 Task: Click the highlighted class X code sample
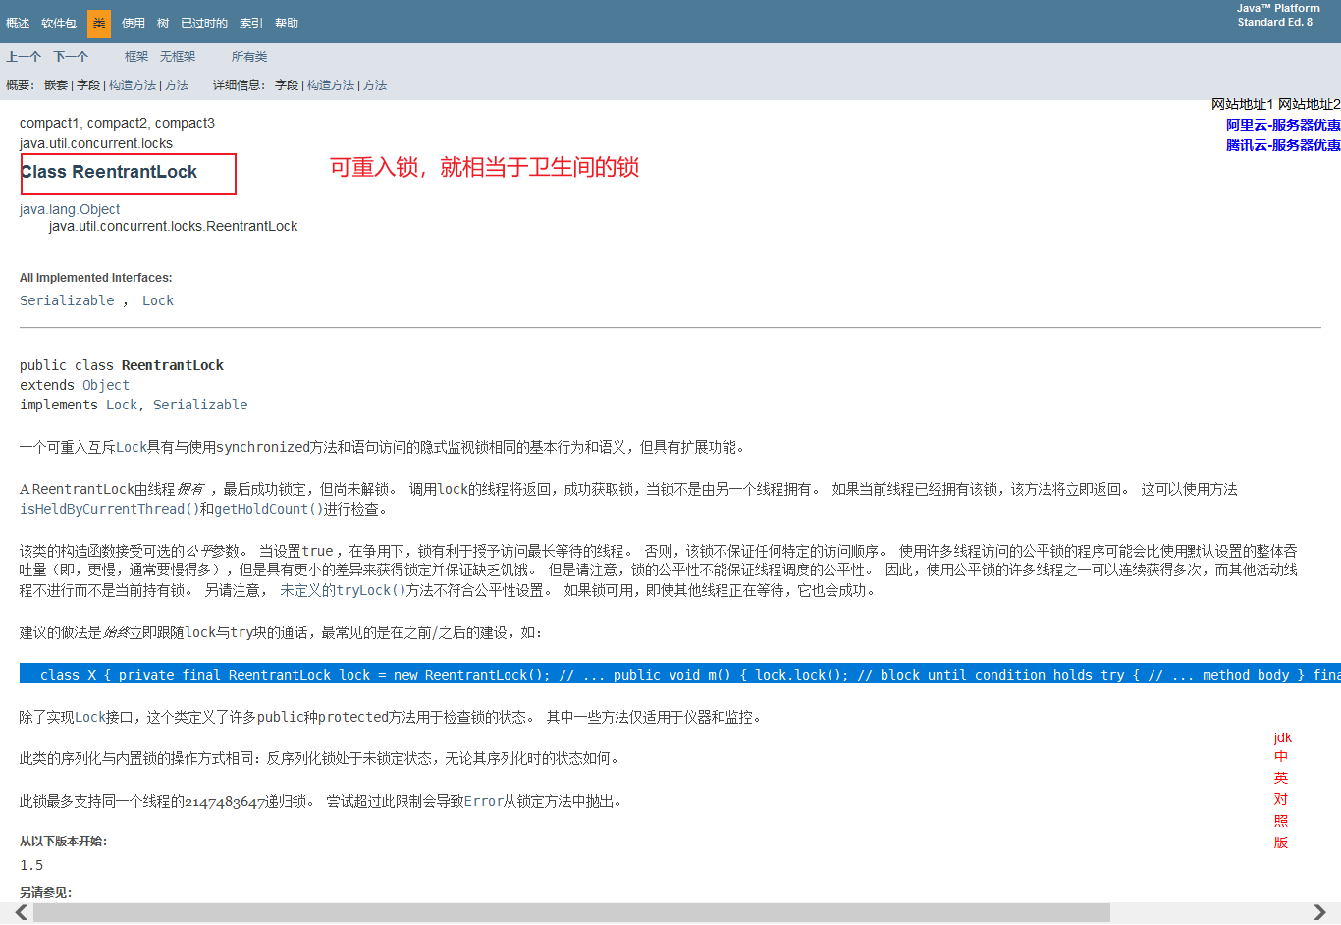tap(680, 675)
